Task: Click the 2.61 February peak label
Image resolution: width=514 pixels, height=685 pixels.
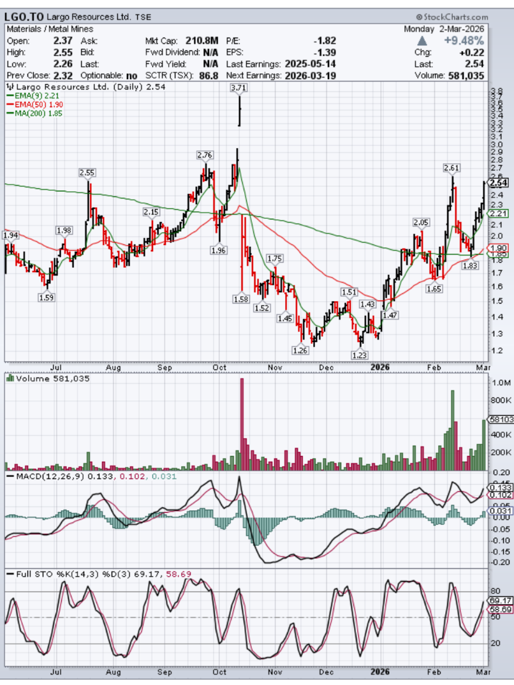Action: pos(451,168)
